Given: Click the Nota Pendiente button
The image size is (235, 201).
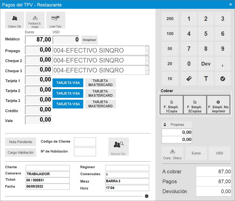Looking at the screenshot, I should tap(21, 142).
